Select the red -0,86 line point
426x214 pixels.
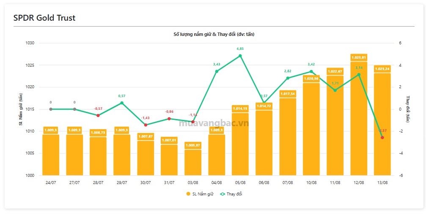pyautogui.click(x=169, y=119)
